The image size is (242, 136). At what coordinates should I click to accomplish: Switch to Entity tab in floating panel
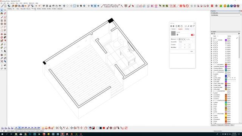(x=187, y=29)
